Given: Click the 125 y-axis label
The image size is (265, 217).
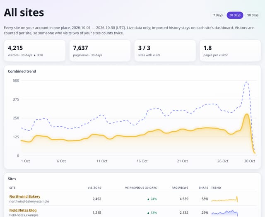Looking at the screenshot, I should 16,137.
